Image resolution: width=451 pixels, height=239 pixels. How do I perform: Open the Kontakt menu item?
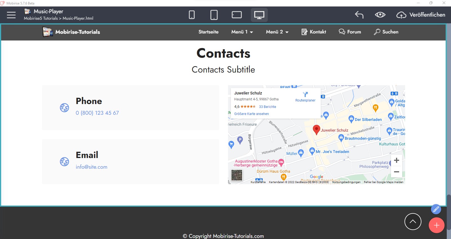click(x=314, y=32)
